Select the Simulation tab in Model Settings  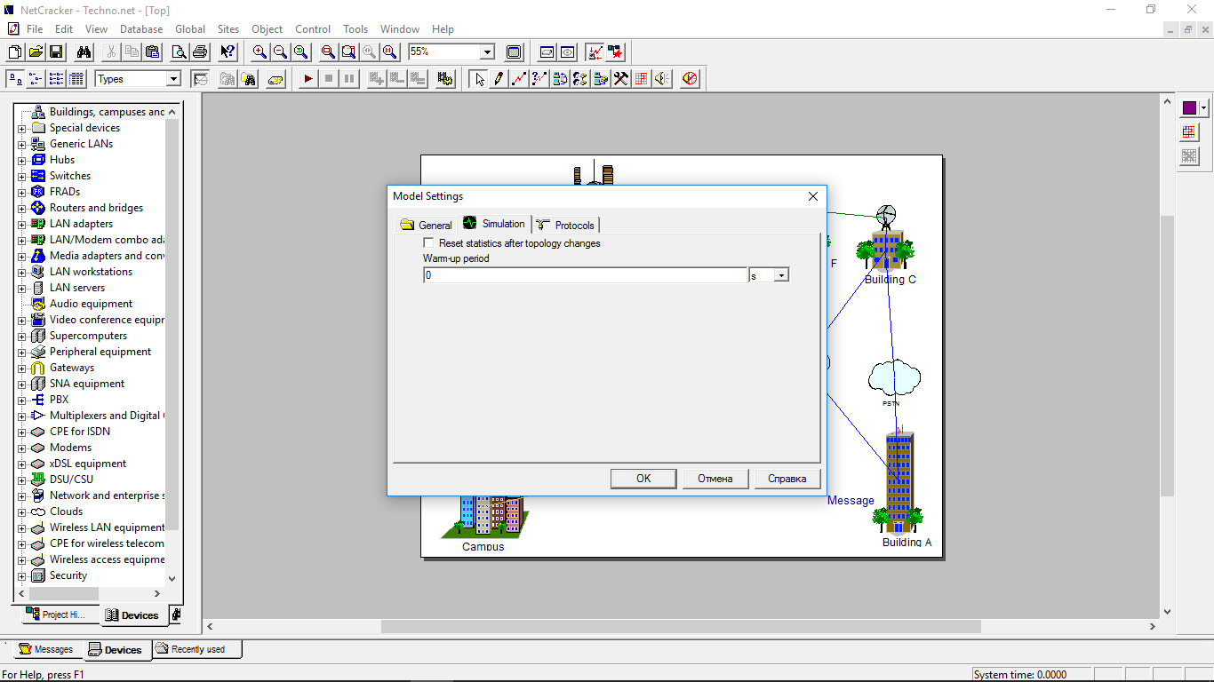494,224
